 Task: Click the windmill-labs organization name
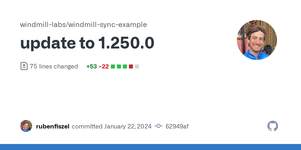[x=43, y=25]
